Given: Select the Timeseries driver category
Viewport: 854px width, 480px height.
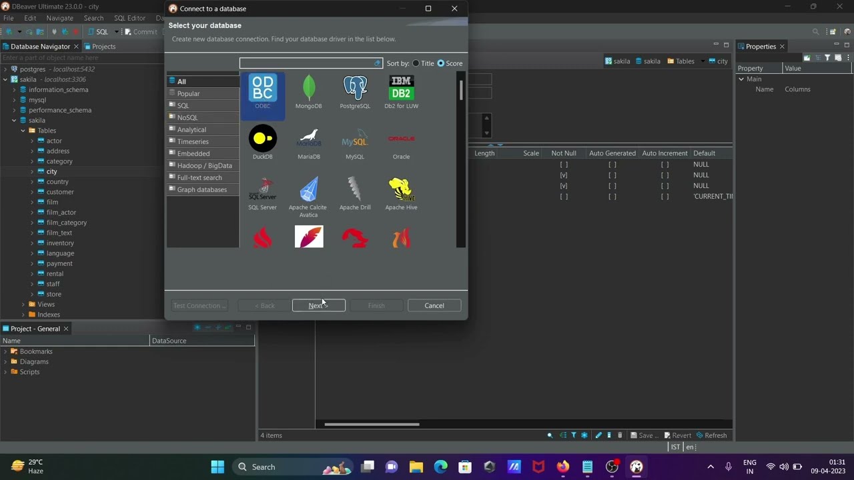Looking at the screenshot, I should (x=202, y=141).
